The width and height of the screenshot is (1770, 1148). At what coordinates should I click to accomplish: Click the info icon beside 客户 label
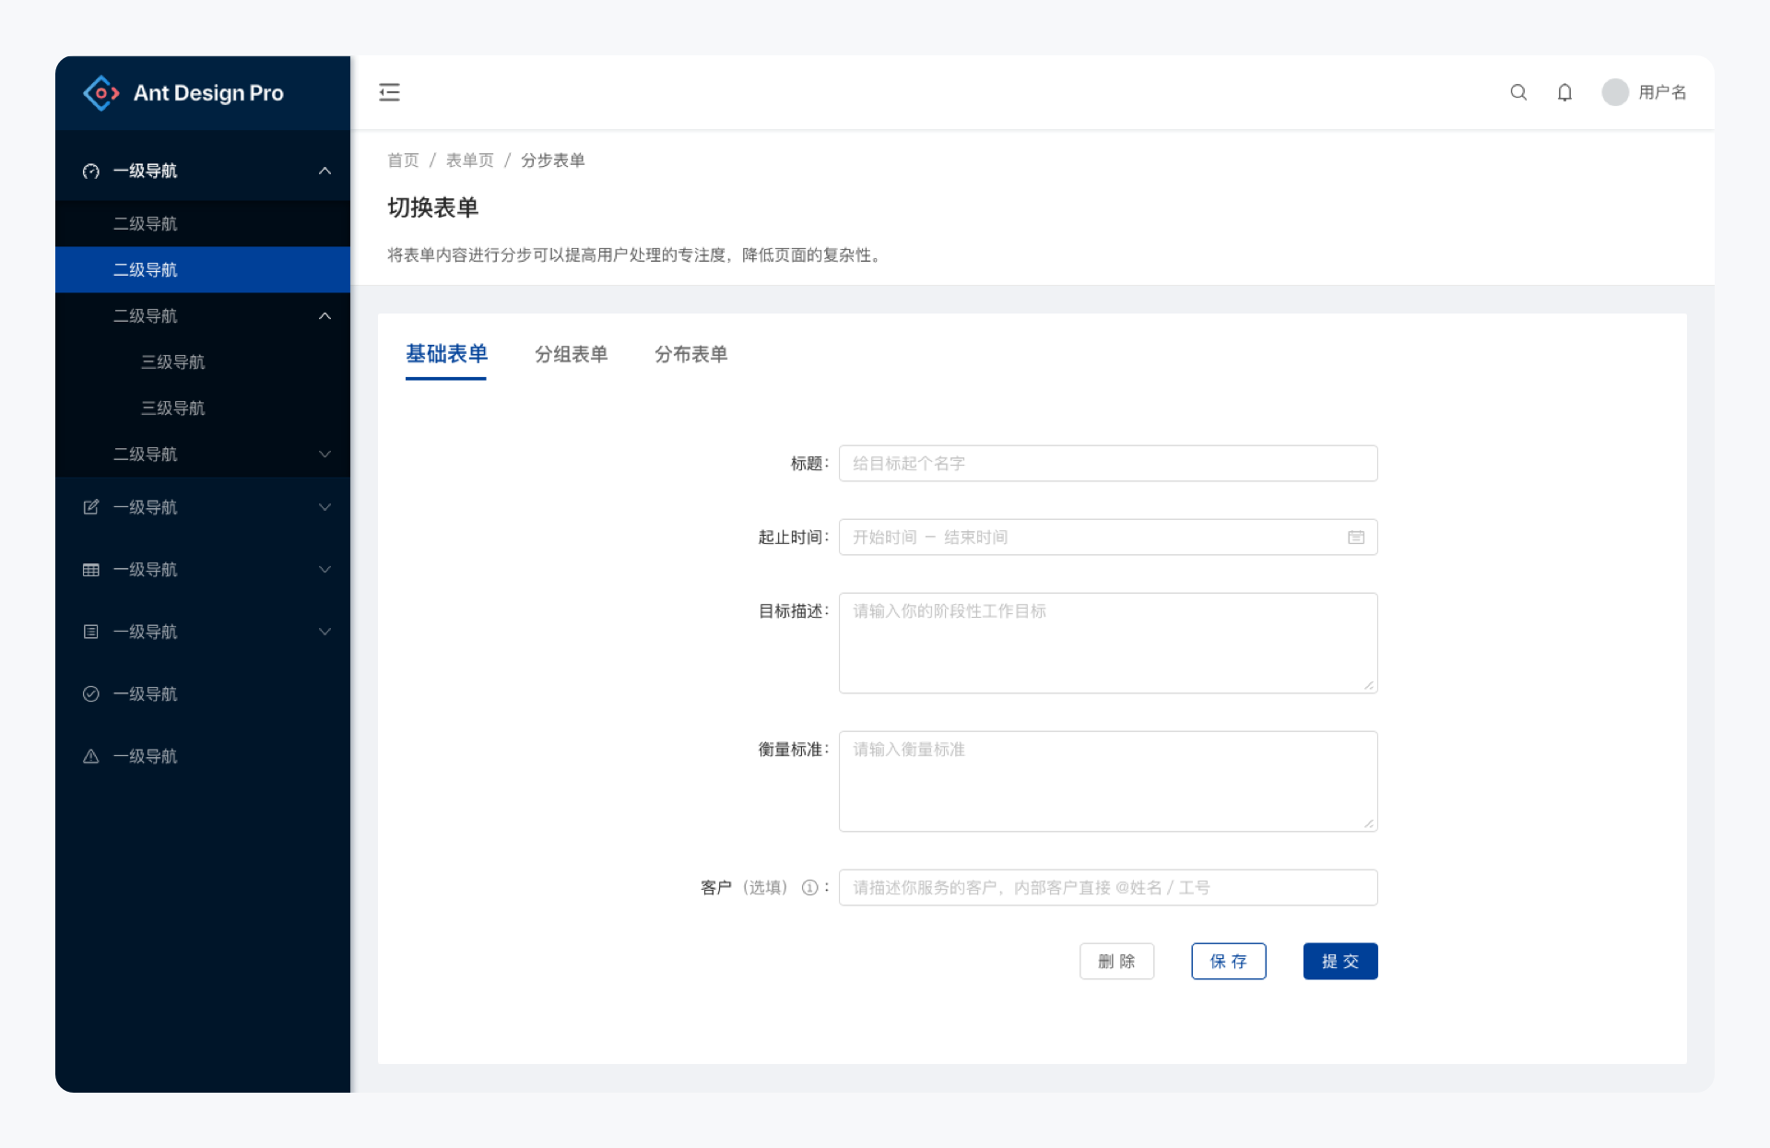tap(809, 888)
